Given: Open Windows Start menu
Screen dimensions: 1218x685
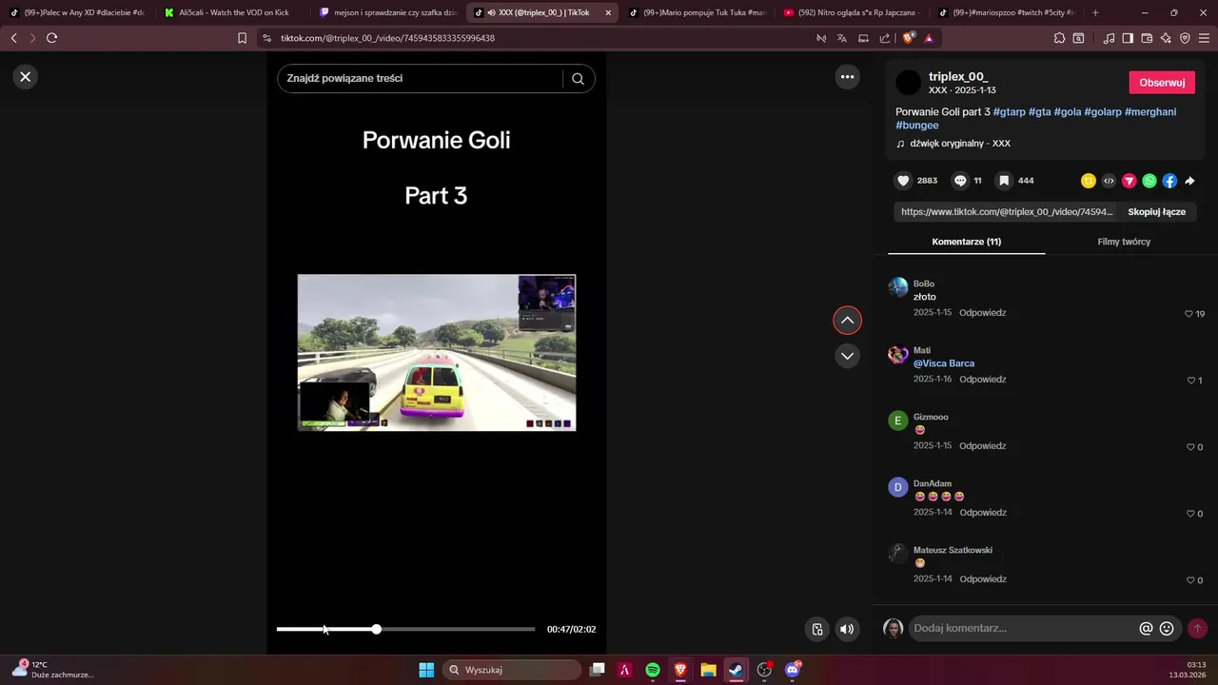Looking at the screenshot, I should [x=426, y=670].
